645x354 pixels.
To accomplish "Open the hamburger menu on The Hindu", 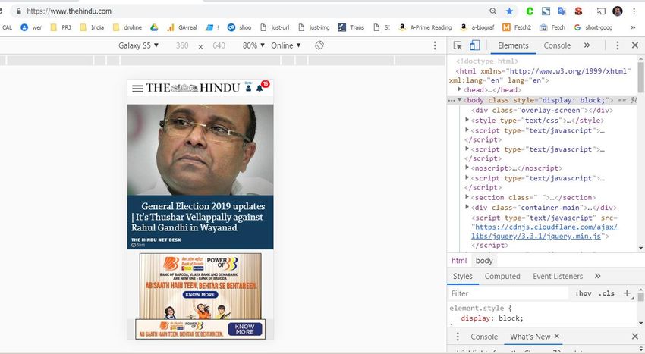I will click(x=138, y=89).
